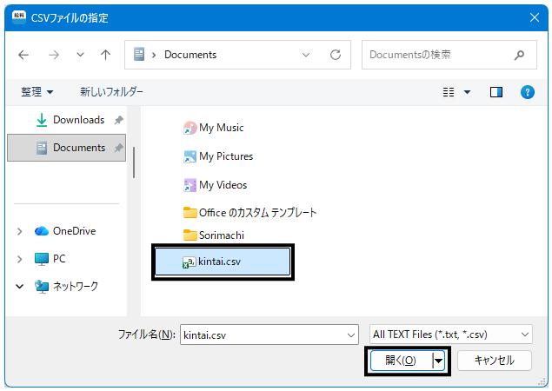Image resolution: width=552 pixels, height=391 pixels.
Task: Click the キャンセル button
Action: click(x=495, y=360)
